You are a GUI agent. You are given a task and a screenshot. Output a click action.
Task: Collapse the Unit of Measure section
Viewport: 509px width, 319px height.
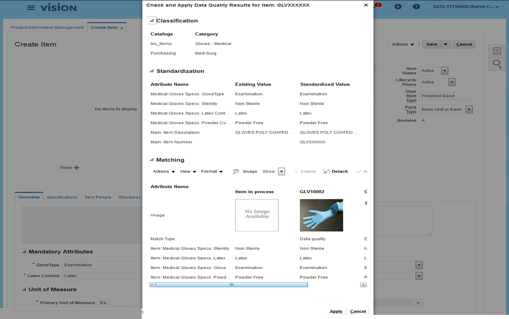[x=24, y=289]
